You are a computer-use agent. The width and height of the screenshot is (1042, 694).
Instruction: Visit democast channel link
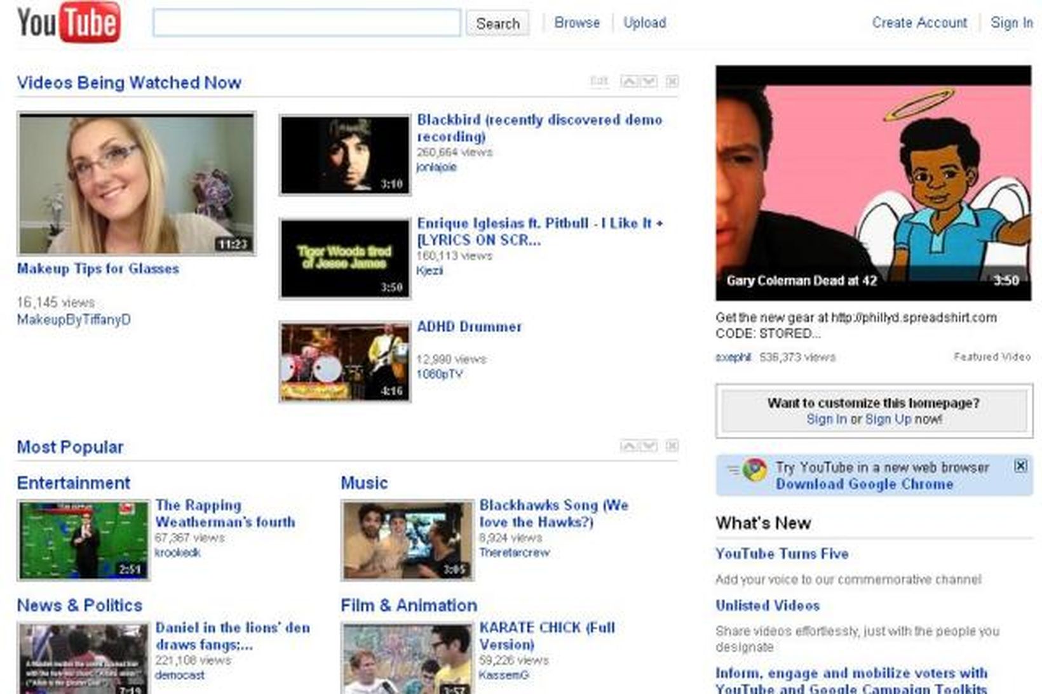tap(179, 675)
